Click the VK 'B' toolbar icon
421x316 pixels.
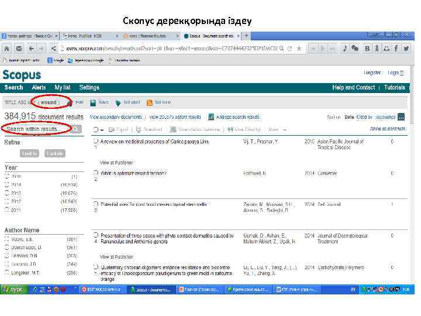[x=367, y=49]
